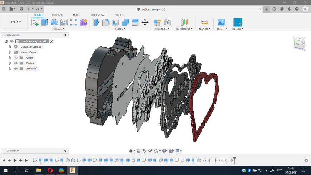
Task: Expand the Document Settings node
Action: [10, 47]
